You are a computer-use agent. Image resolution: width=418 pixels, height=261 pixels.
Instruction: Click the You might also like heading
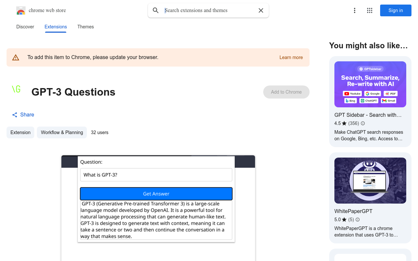coord(368,46)
